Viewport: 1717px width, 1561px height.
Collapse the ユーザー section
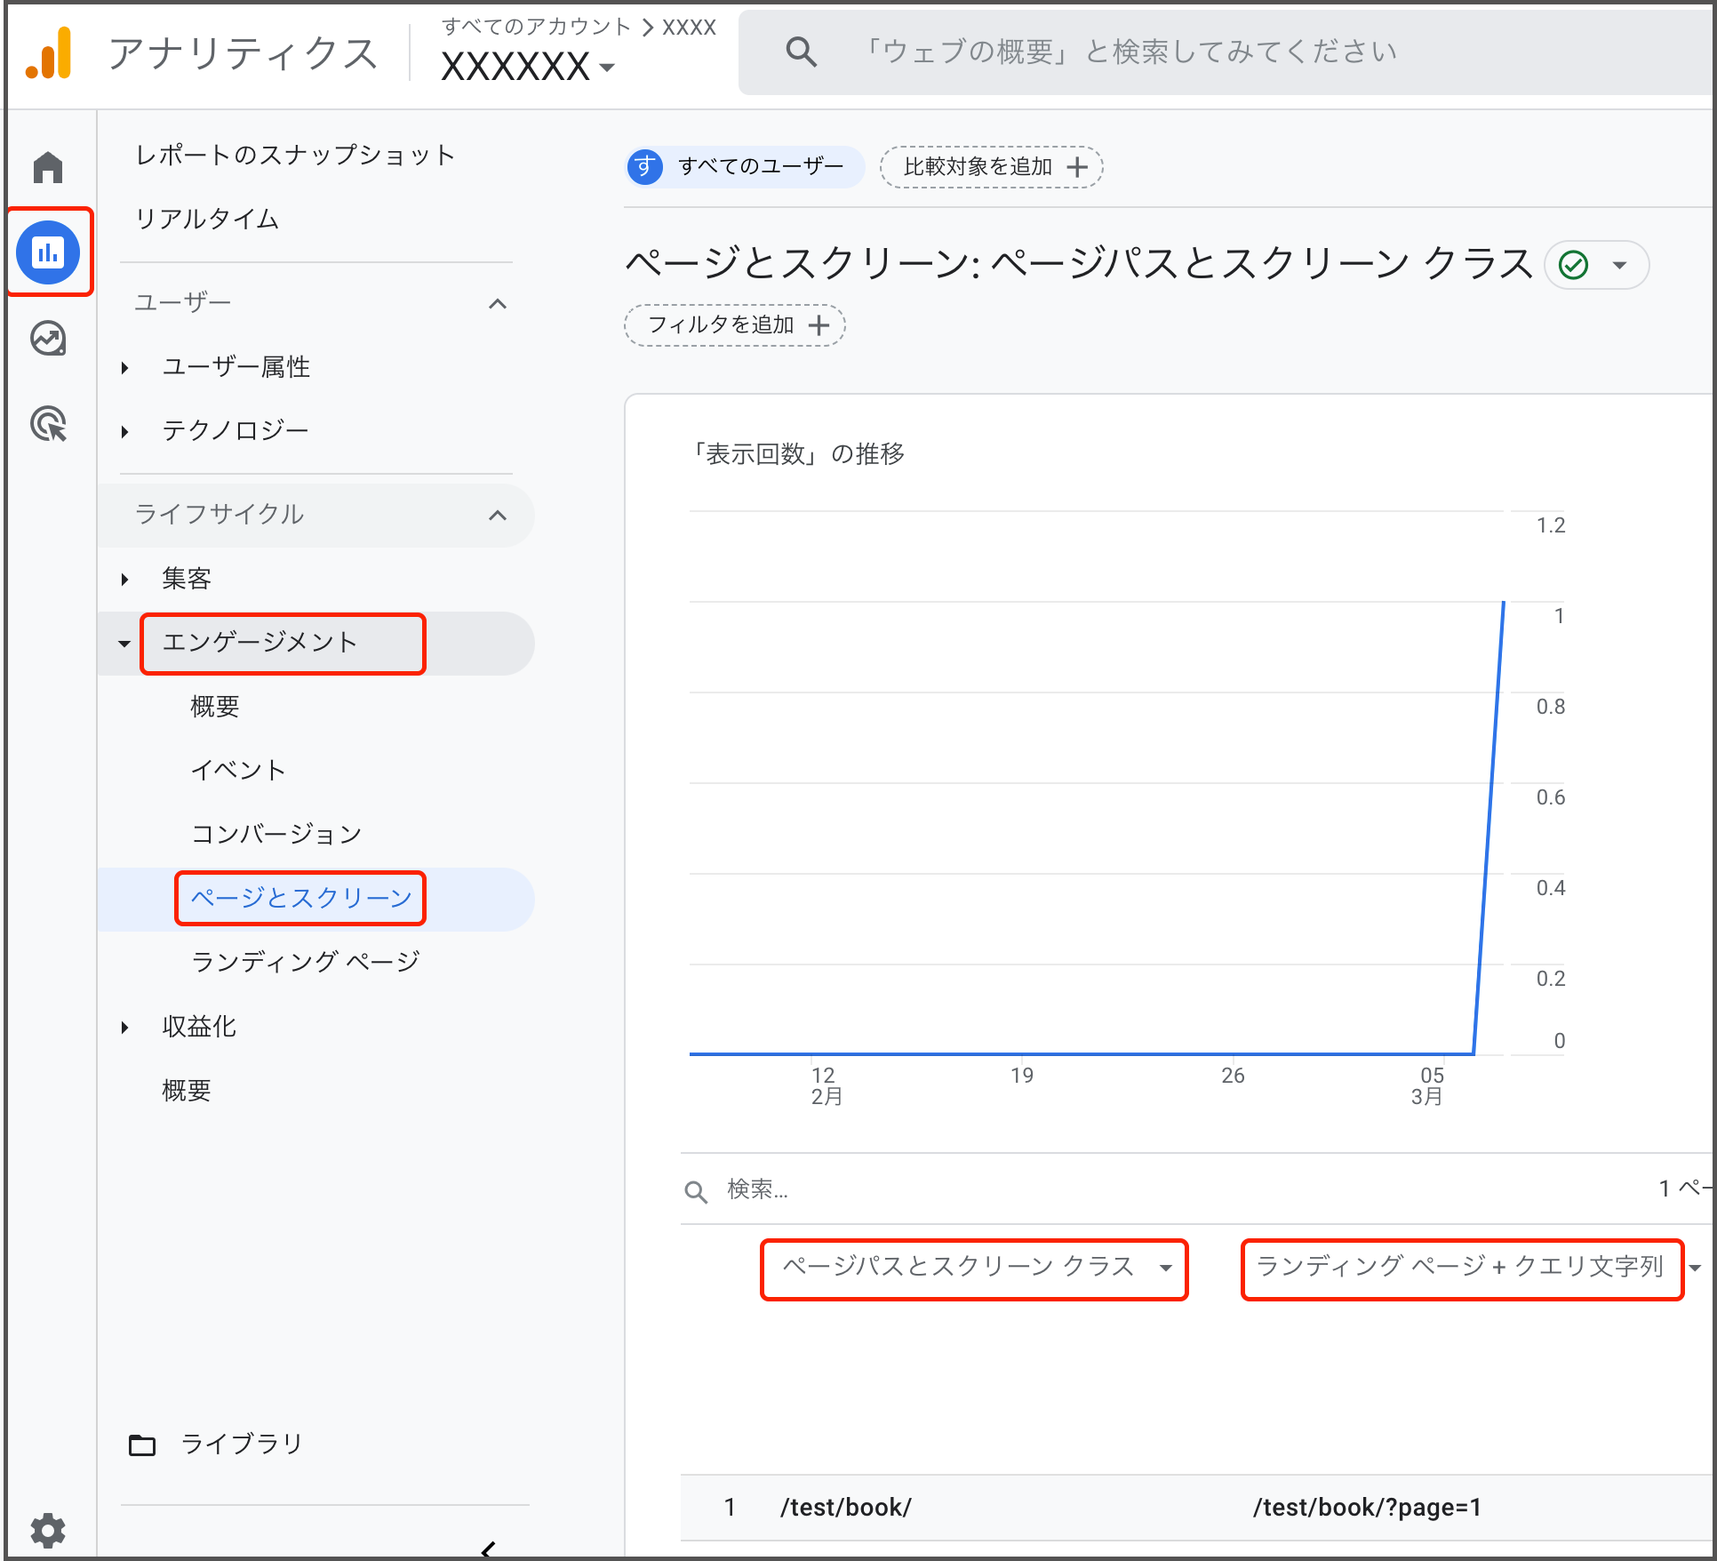click(498, 304)
